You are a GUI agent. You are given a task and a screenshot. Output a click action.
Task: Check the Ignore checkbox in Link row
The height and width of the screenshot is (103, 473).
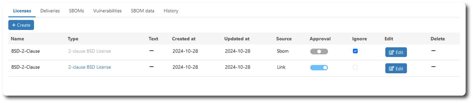[355, 67]
